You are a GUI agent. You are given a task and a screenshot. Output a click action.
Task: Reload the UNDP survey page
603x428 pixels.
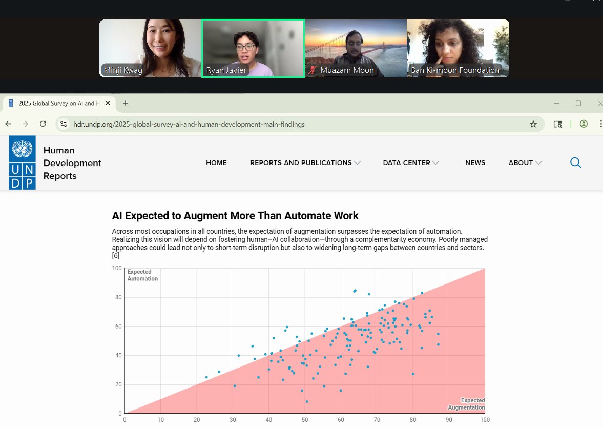pyautogui.click(x=43, y=124)
